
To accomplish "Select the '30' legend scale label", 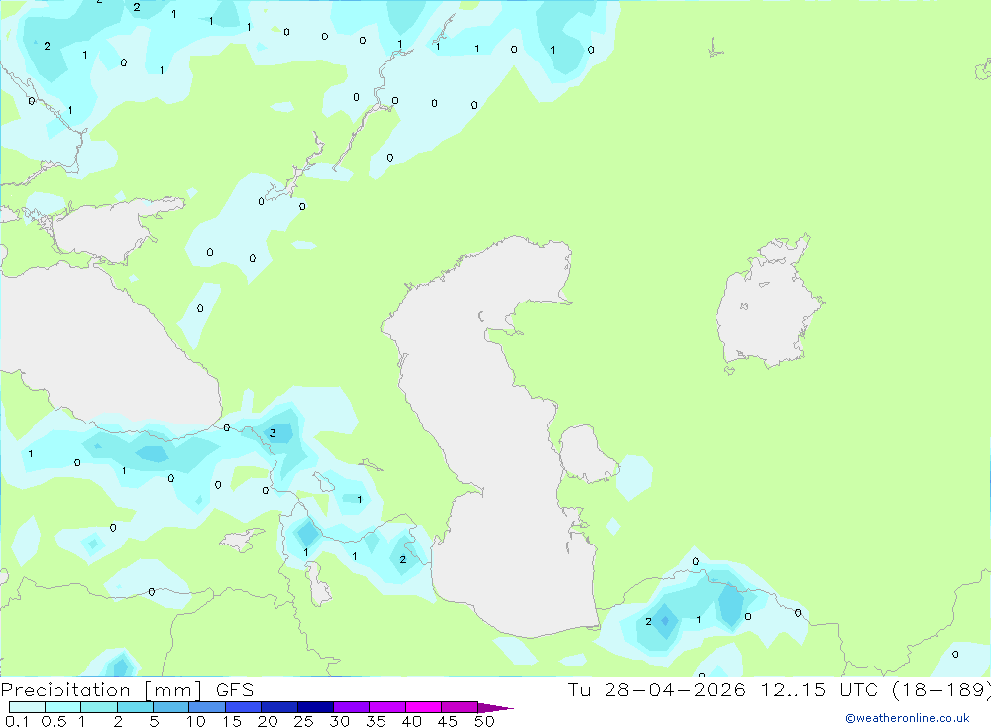I will point(339,721).
